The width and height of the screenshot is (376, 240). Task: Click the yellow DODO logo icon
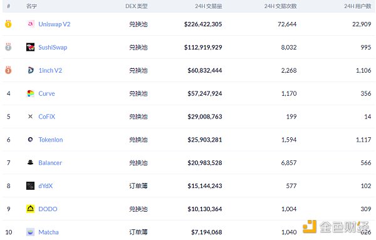pos(31,209)
